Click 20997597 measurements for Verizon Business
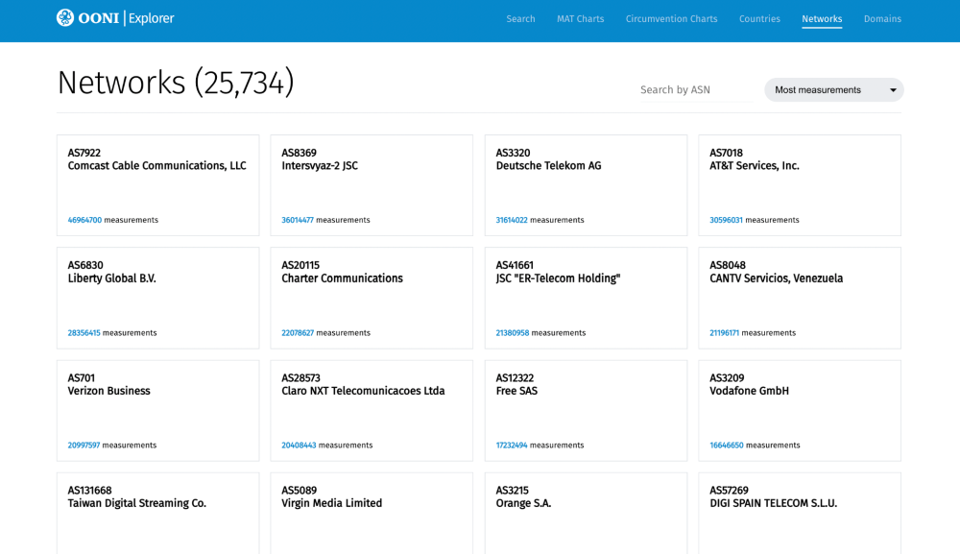This screenshot has height=554, width=960. pos(84,446)
